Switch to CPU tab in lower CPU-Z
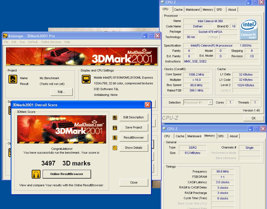The width and height of the screenshot is (267, 209). click(x=167, y=136)
